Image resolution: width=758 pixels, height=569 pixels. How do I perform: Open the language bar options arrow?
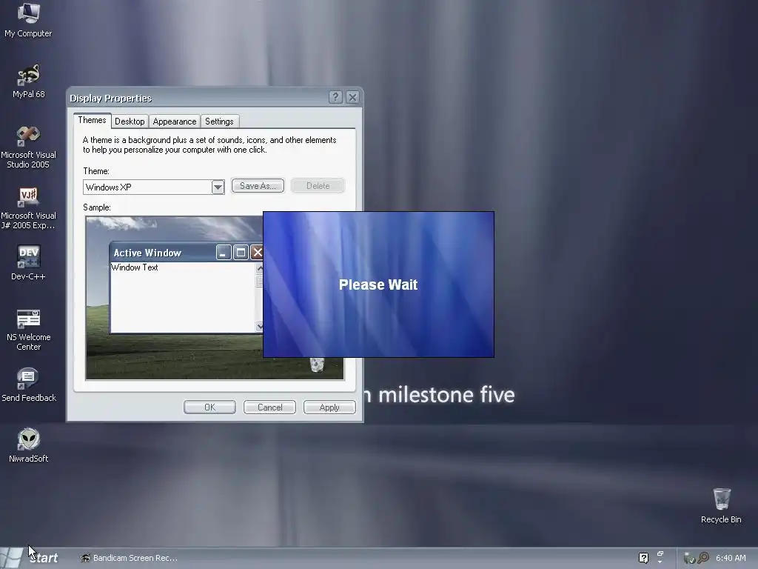660,562
